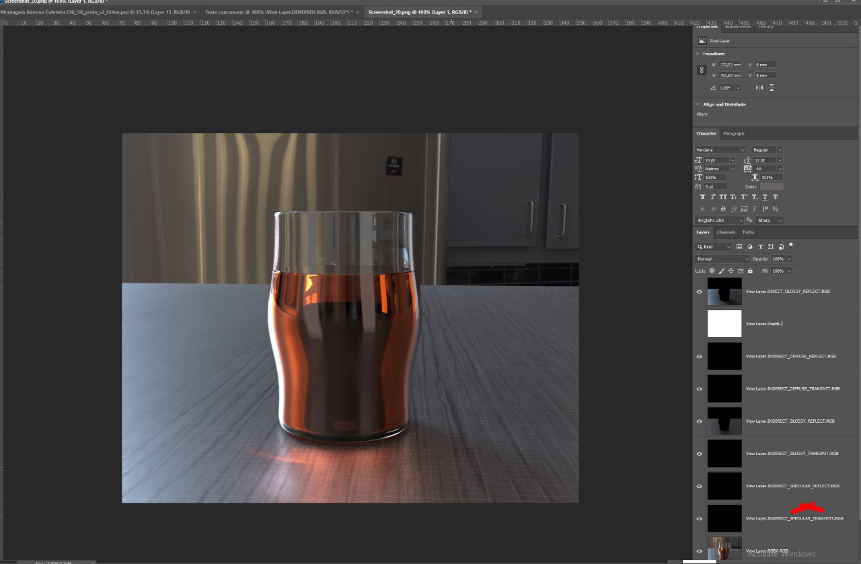Viewport: 861px width, 564px height.
Task: Click the flip horizontal icon in Transform
Action: [759, 87]
